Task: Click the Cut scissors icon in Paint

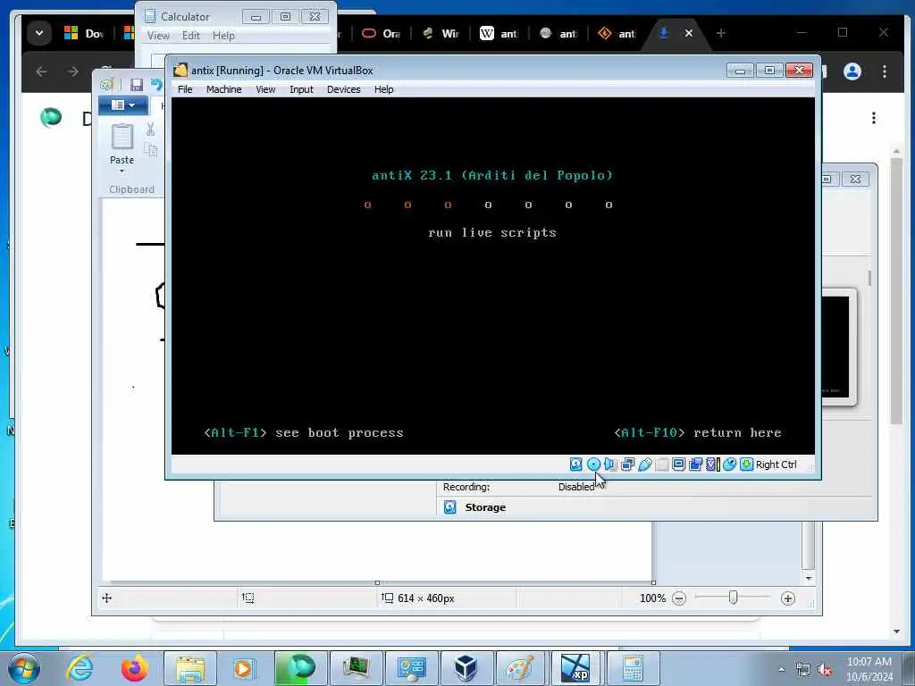Action: coord(150,129)
